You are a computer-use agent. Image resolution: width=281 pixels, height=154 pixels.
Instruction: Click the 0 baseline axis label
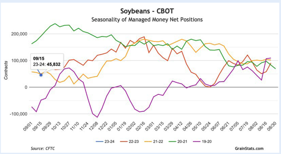click(26, 87)
